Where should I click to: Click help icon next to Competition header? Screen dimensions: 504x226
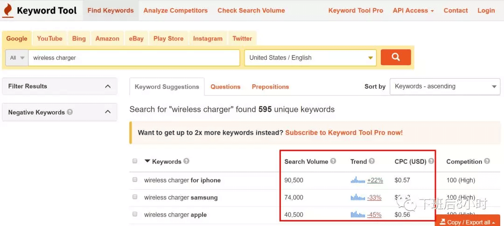487,161
